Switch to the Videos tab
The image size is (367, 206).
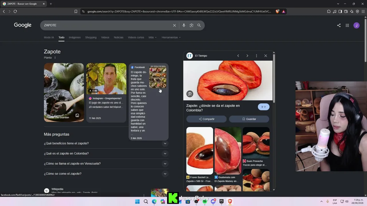[105, 37]
